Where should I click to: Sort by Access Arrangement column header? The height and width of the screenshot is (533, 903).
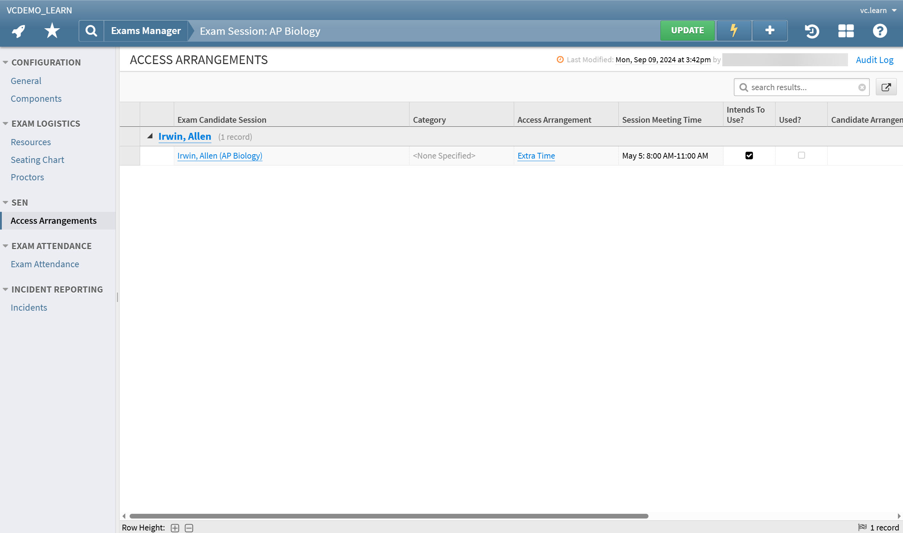(x=566, y=114)
